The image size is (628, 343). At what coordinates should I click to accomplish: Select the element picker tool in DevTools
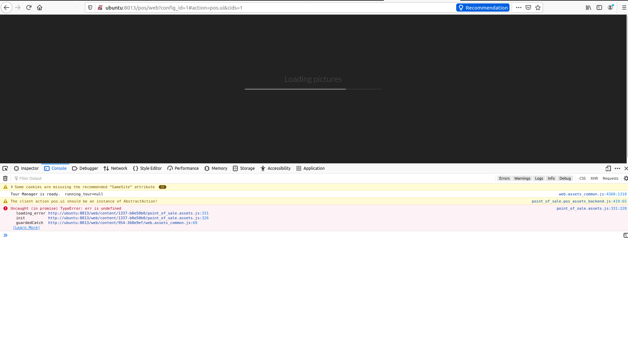[x=5, y=168]
